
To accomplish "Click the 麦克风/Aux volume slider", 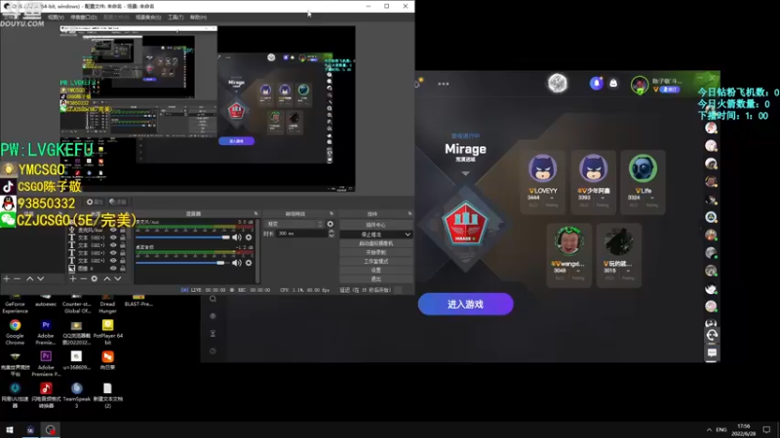I will coord(182,237).
